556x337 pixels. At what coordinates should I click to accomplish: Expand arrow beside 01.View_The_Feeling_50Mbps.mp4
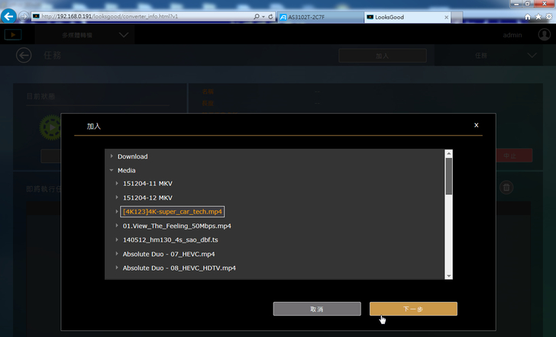coord(117,226)
